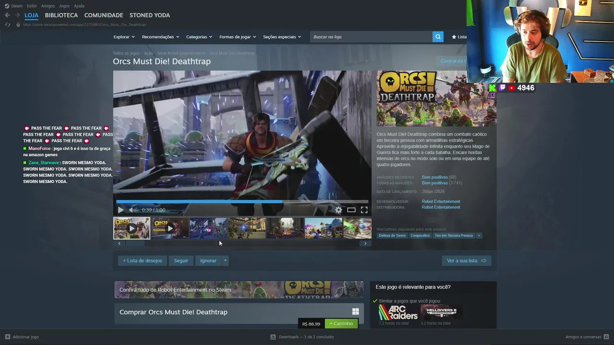Click + Lista de desejos button
Viewport: 614px width, 345px height.
(x=142, y=261)
